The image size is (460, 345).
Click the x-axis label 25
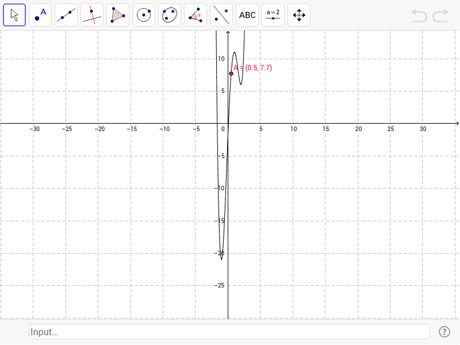tap(391, 129)
